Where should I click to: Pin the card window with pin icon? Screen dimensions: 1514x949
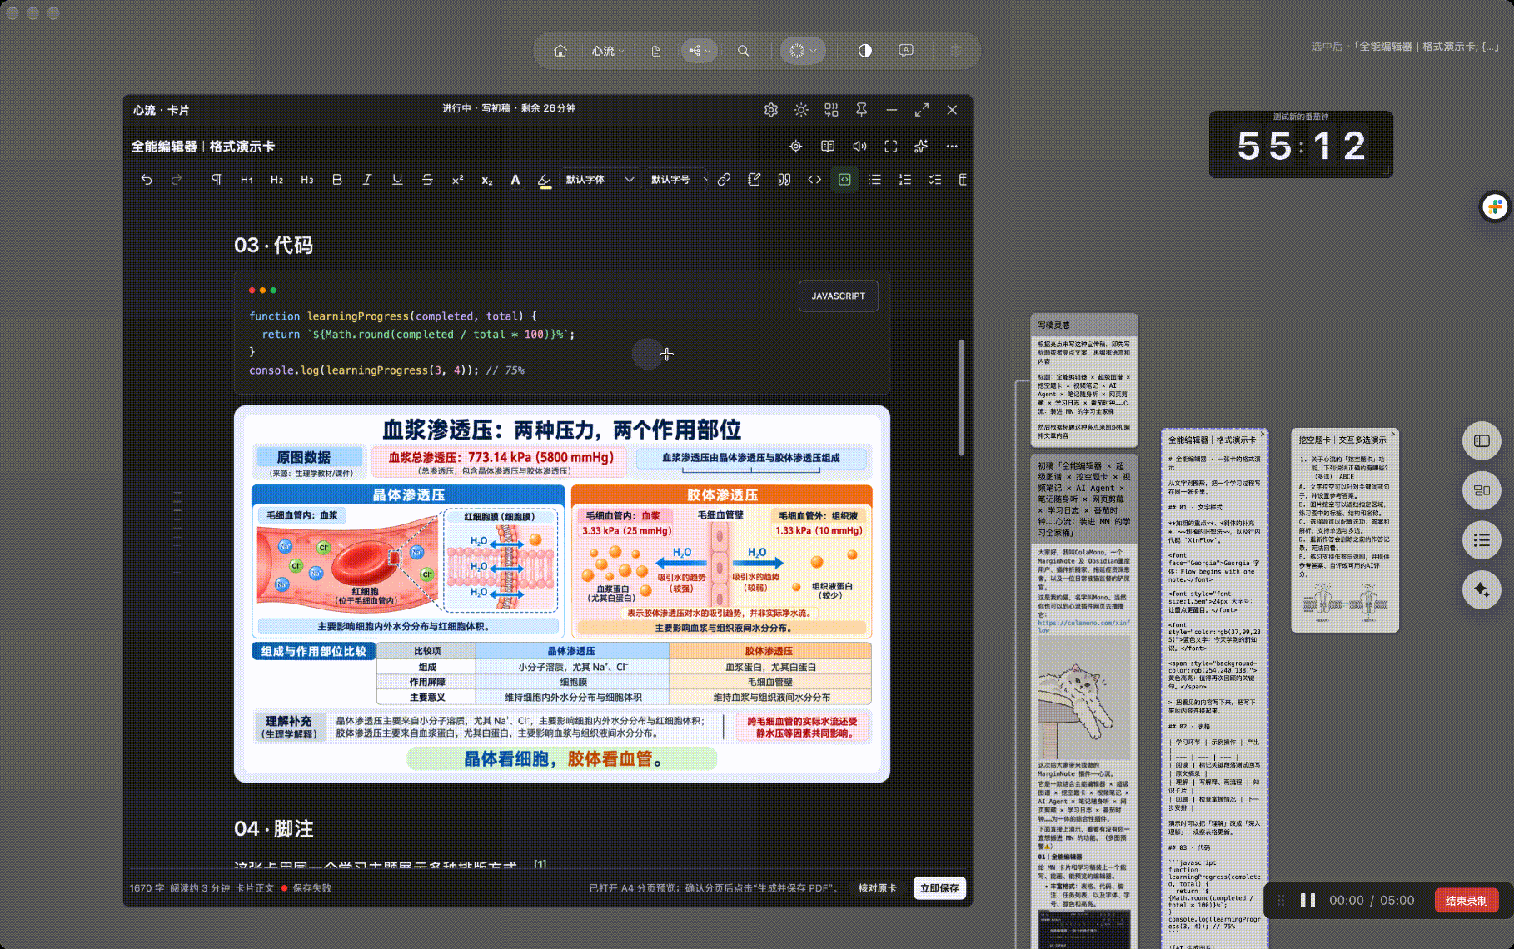862,110
